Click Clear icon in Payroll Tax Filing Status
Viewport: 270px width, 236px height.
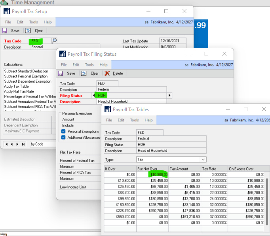pos(84,74)
